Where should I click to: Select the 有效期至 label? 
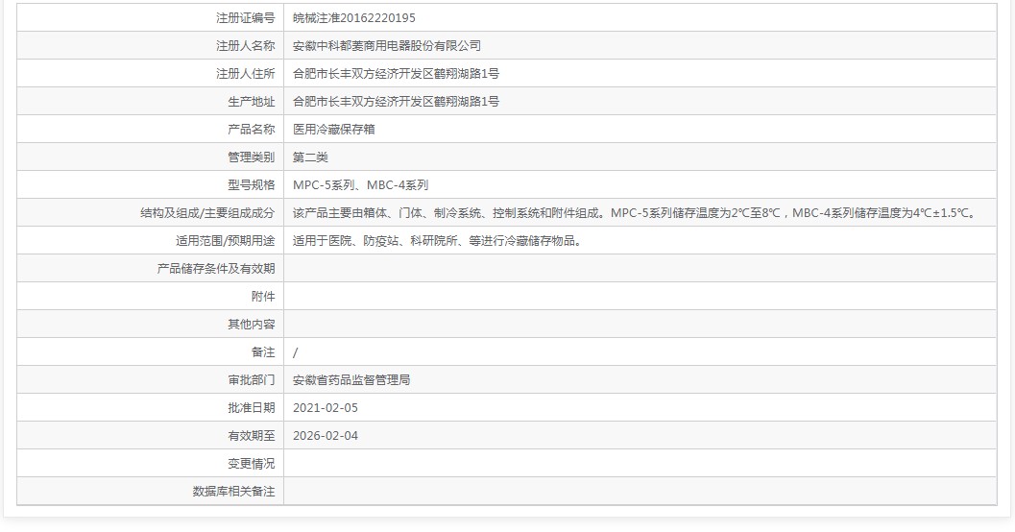point(252,436)
